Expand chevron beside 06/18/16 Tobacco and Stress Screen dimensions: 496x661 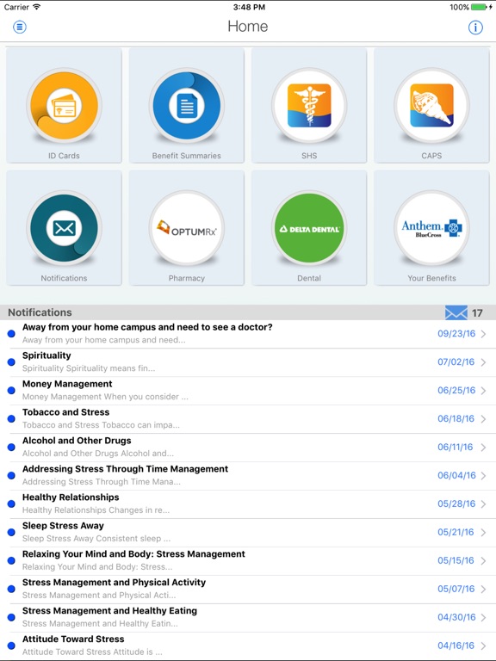coord(483,418)
